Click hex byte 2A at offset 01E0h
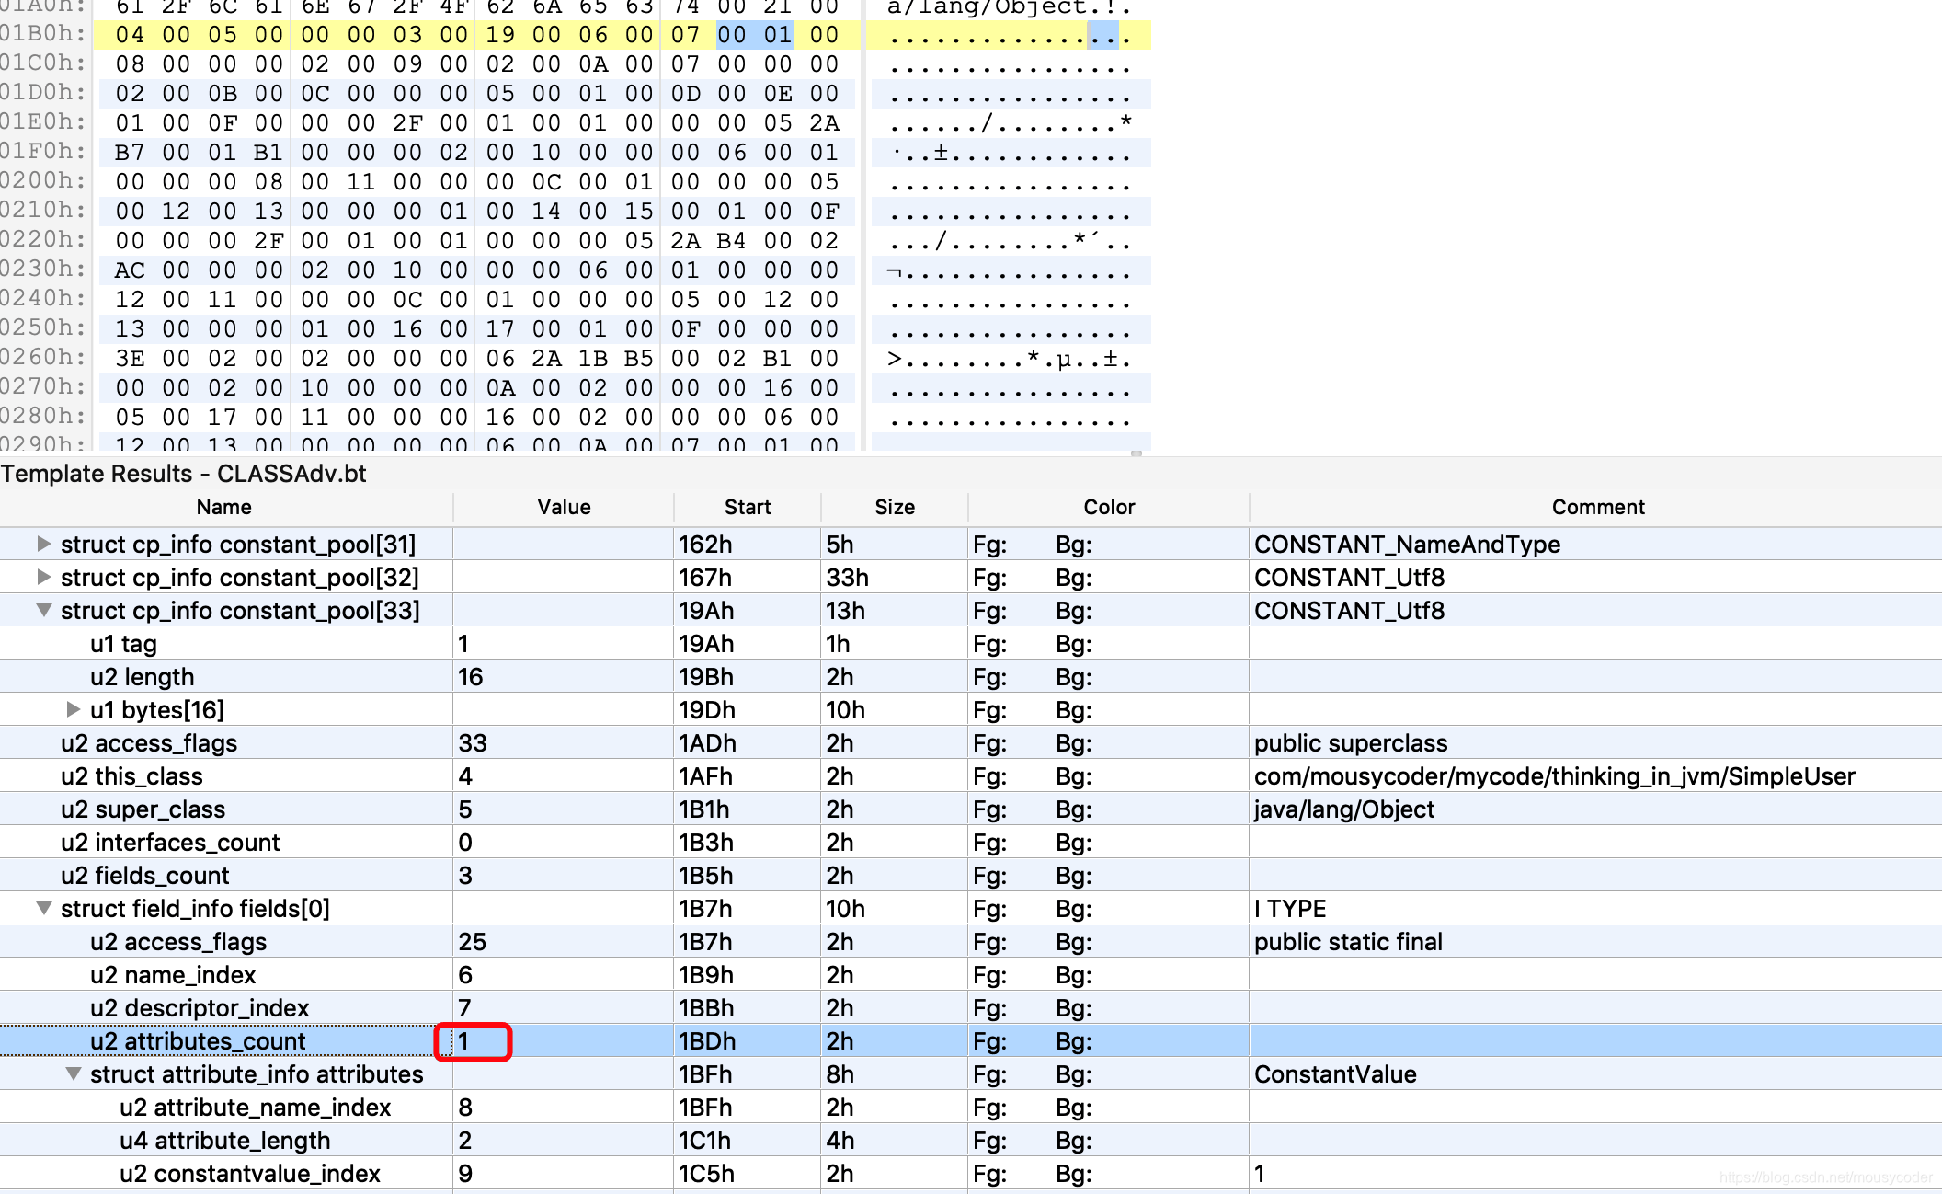Screen dimensions: 1942x1194 point(824,122)
